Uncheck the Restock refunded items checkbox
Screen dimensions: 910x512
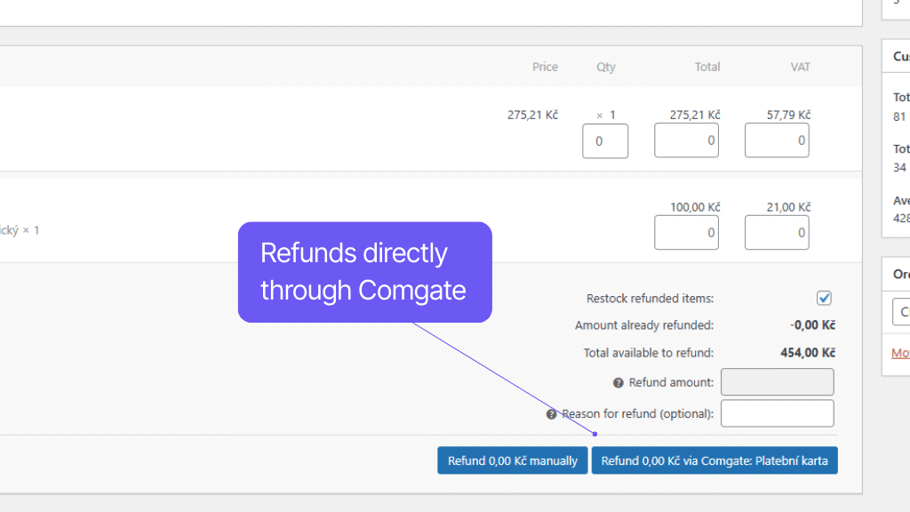click(x=824, y=298)
